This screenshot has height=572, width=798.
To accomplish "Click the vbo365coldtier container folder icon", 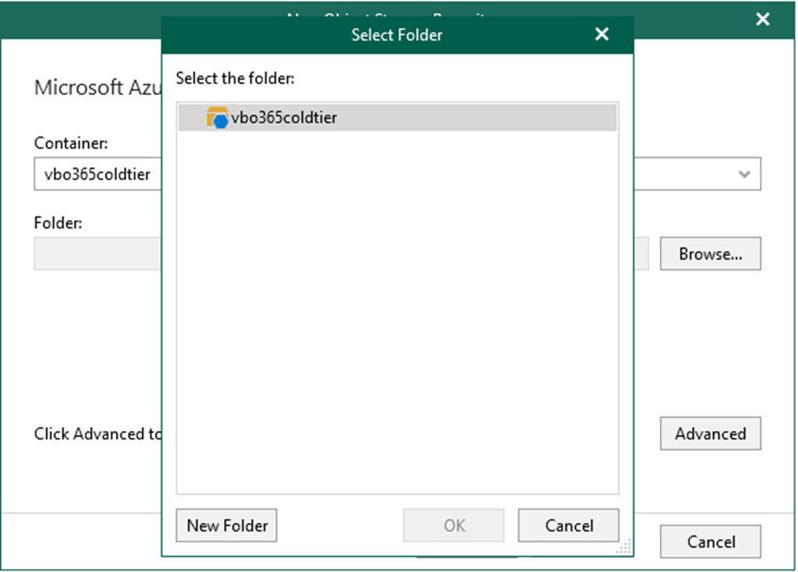I will 218,118.
